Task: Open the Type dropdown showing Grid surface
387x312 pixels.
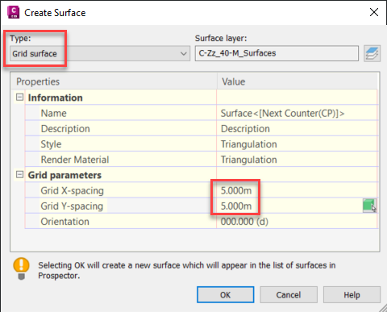Action: coord(100,53)
